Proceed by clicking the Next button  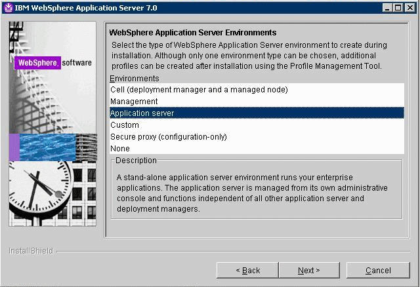[308, 270]
